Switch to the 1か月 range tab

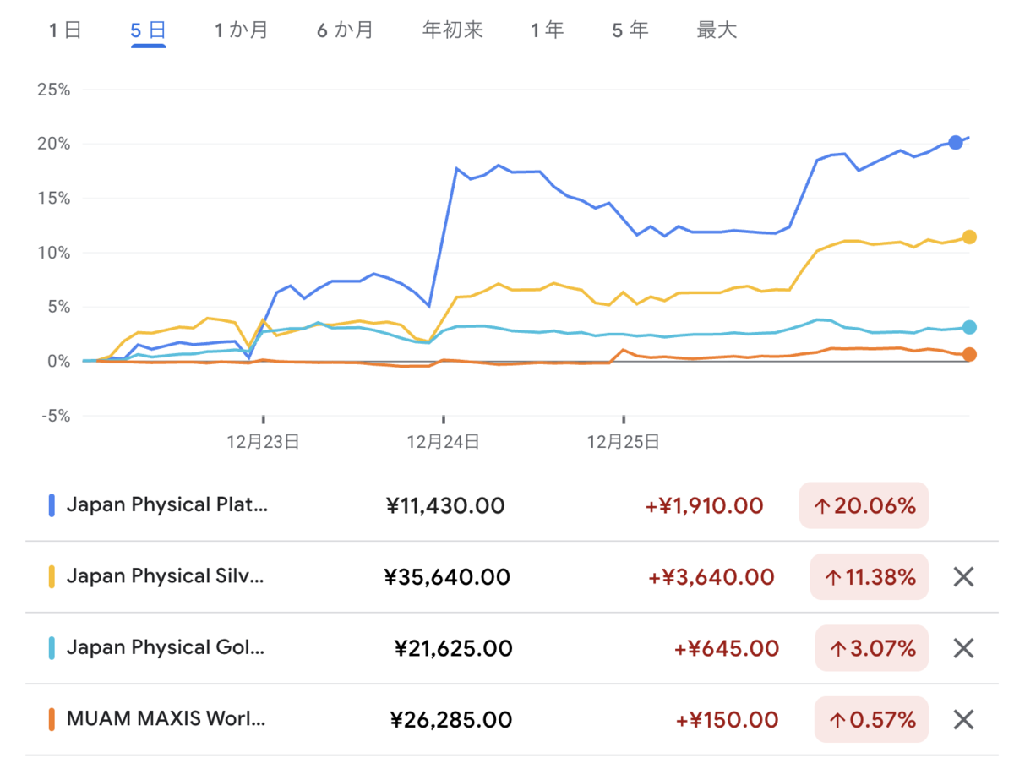(241, 30)
